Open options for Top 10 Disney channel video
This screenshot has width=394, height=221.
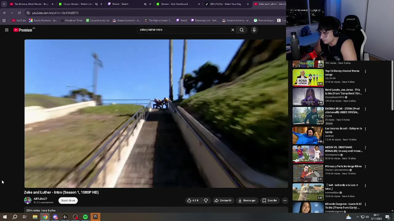pos(365,71)
